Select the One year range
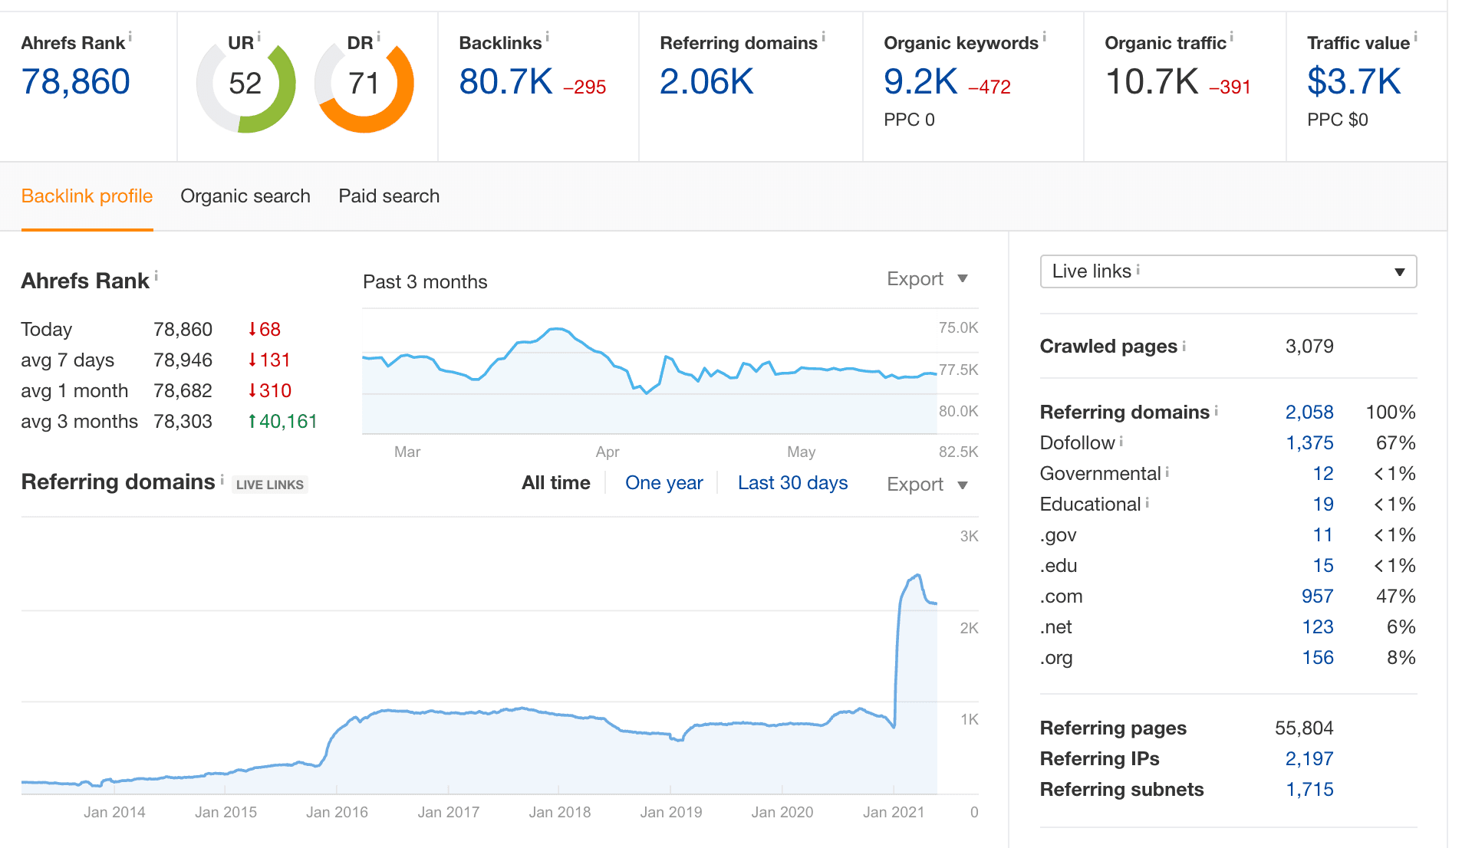Screen dimensions: 1462x848 click(663, 483)
